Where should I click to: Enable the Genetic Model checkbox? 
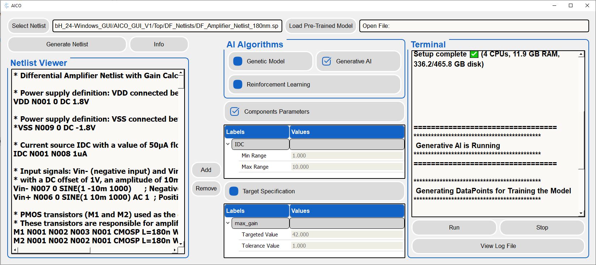tap(238, 61)
